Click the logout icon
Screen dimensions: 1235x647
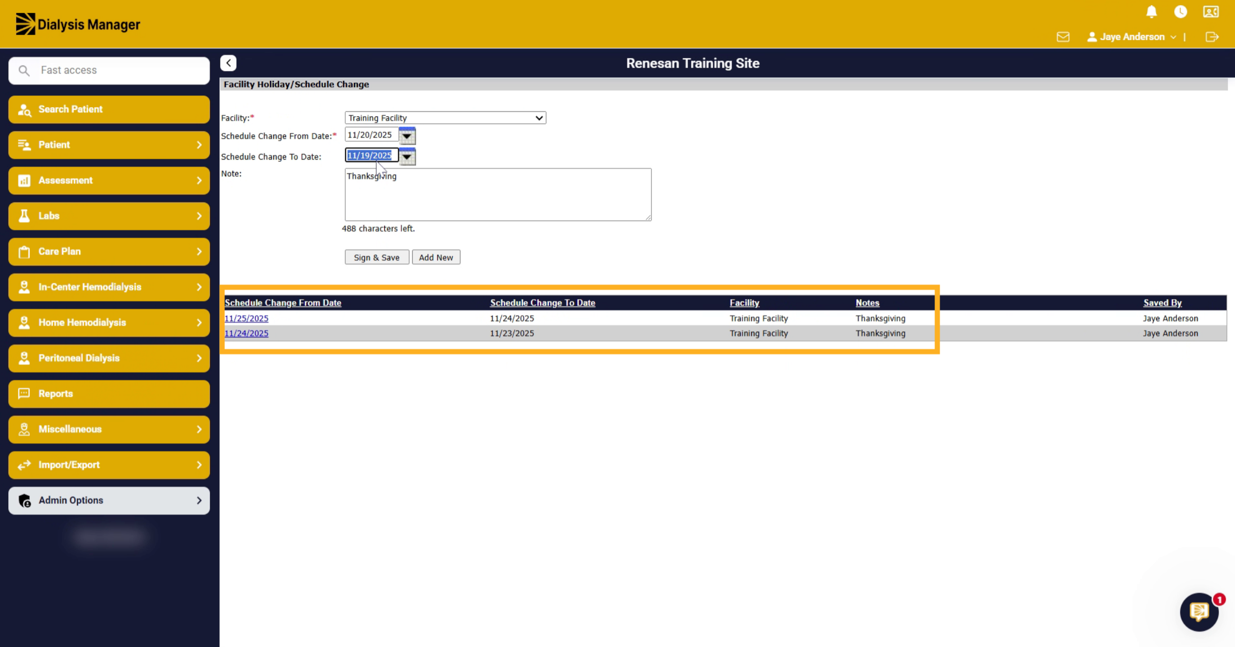(1212, 37)
